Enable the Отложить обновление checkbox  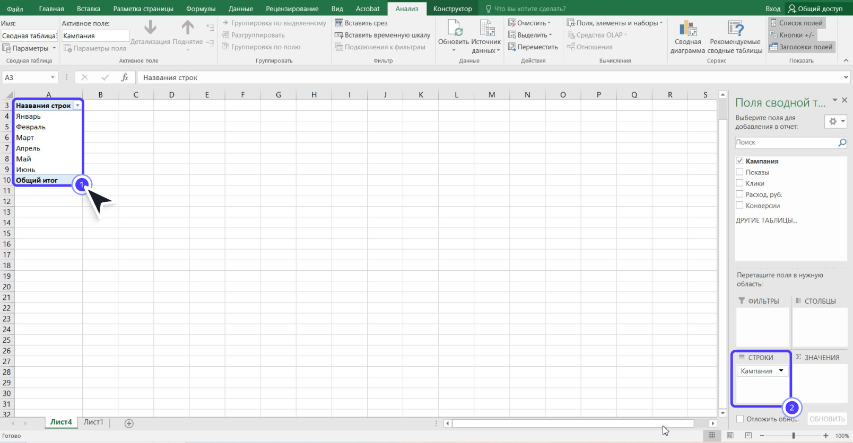click(740, 419)
